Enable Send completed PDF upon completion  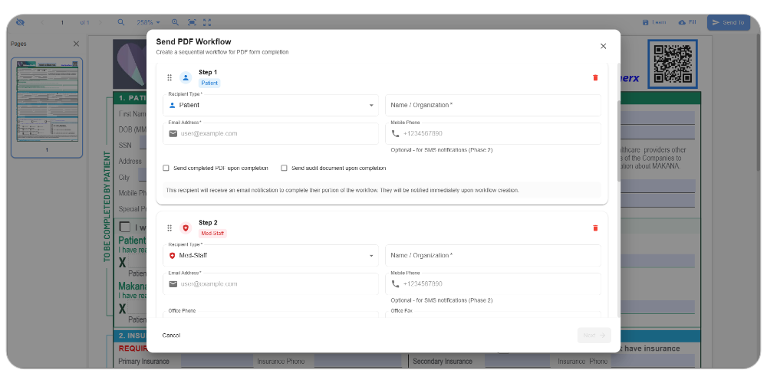point(166,168)
